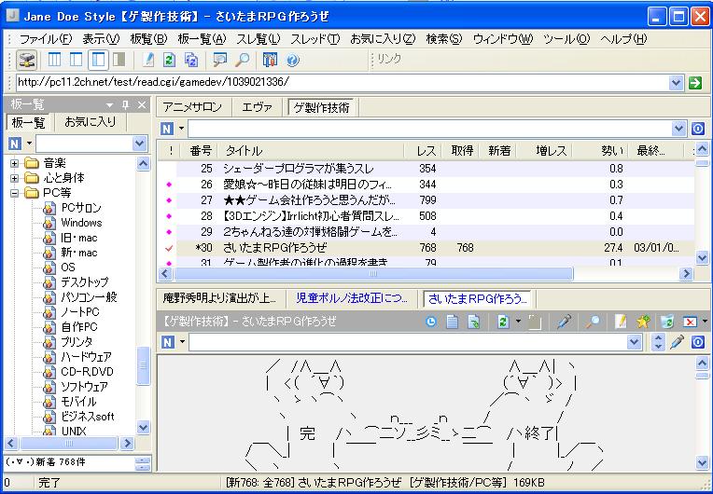The height and width of the screenshot is (494, 713).
Task: Select thread シェーダープログラマが集うスレ
Action: click(x=299, y=169)
